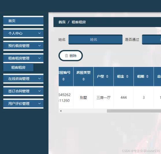161x154 pixels.
Task: Sort by 房屋类型 column arrows
Action: pyautogui.click(x=84, y=79)
